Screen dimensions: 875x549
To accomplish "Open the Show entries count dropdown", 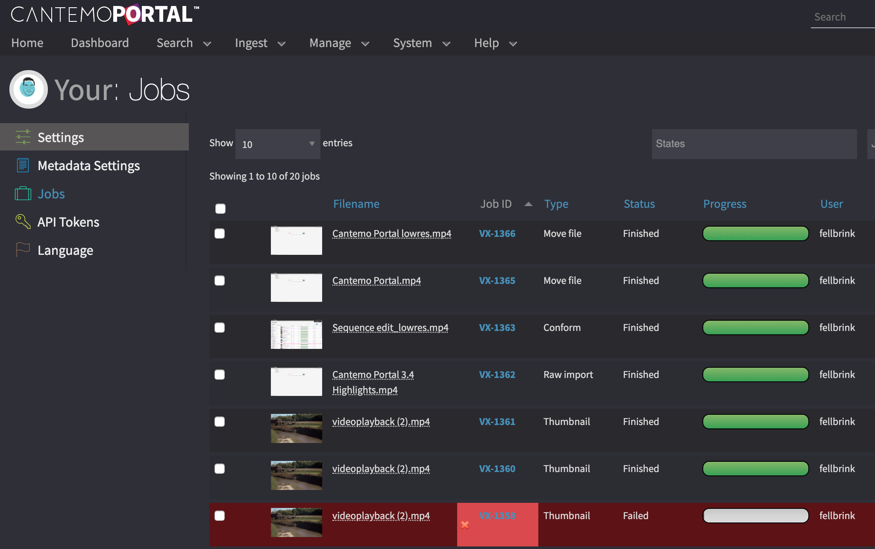I will coord(278,144).
